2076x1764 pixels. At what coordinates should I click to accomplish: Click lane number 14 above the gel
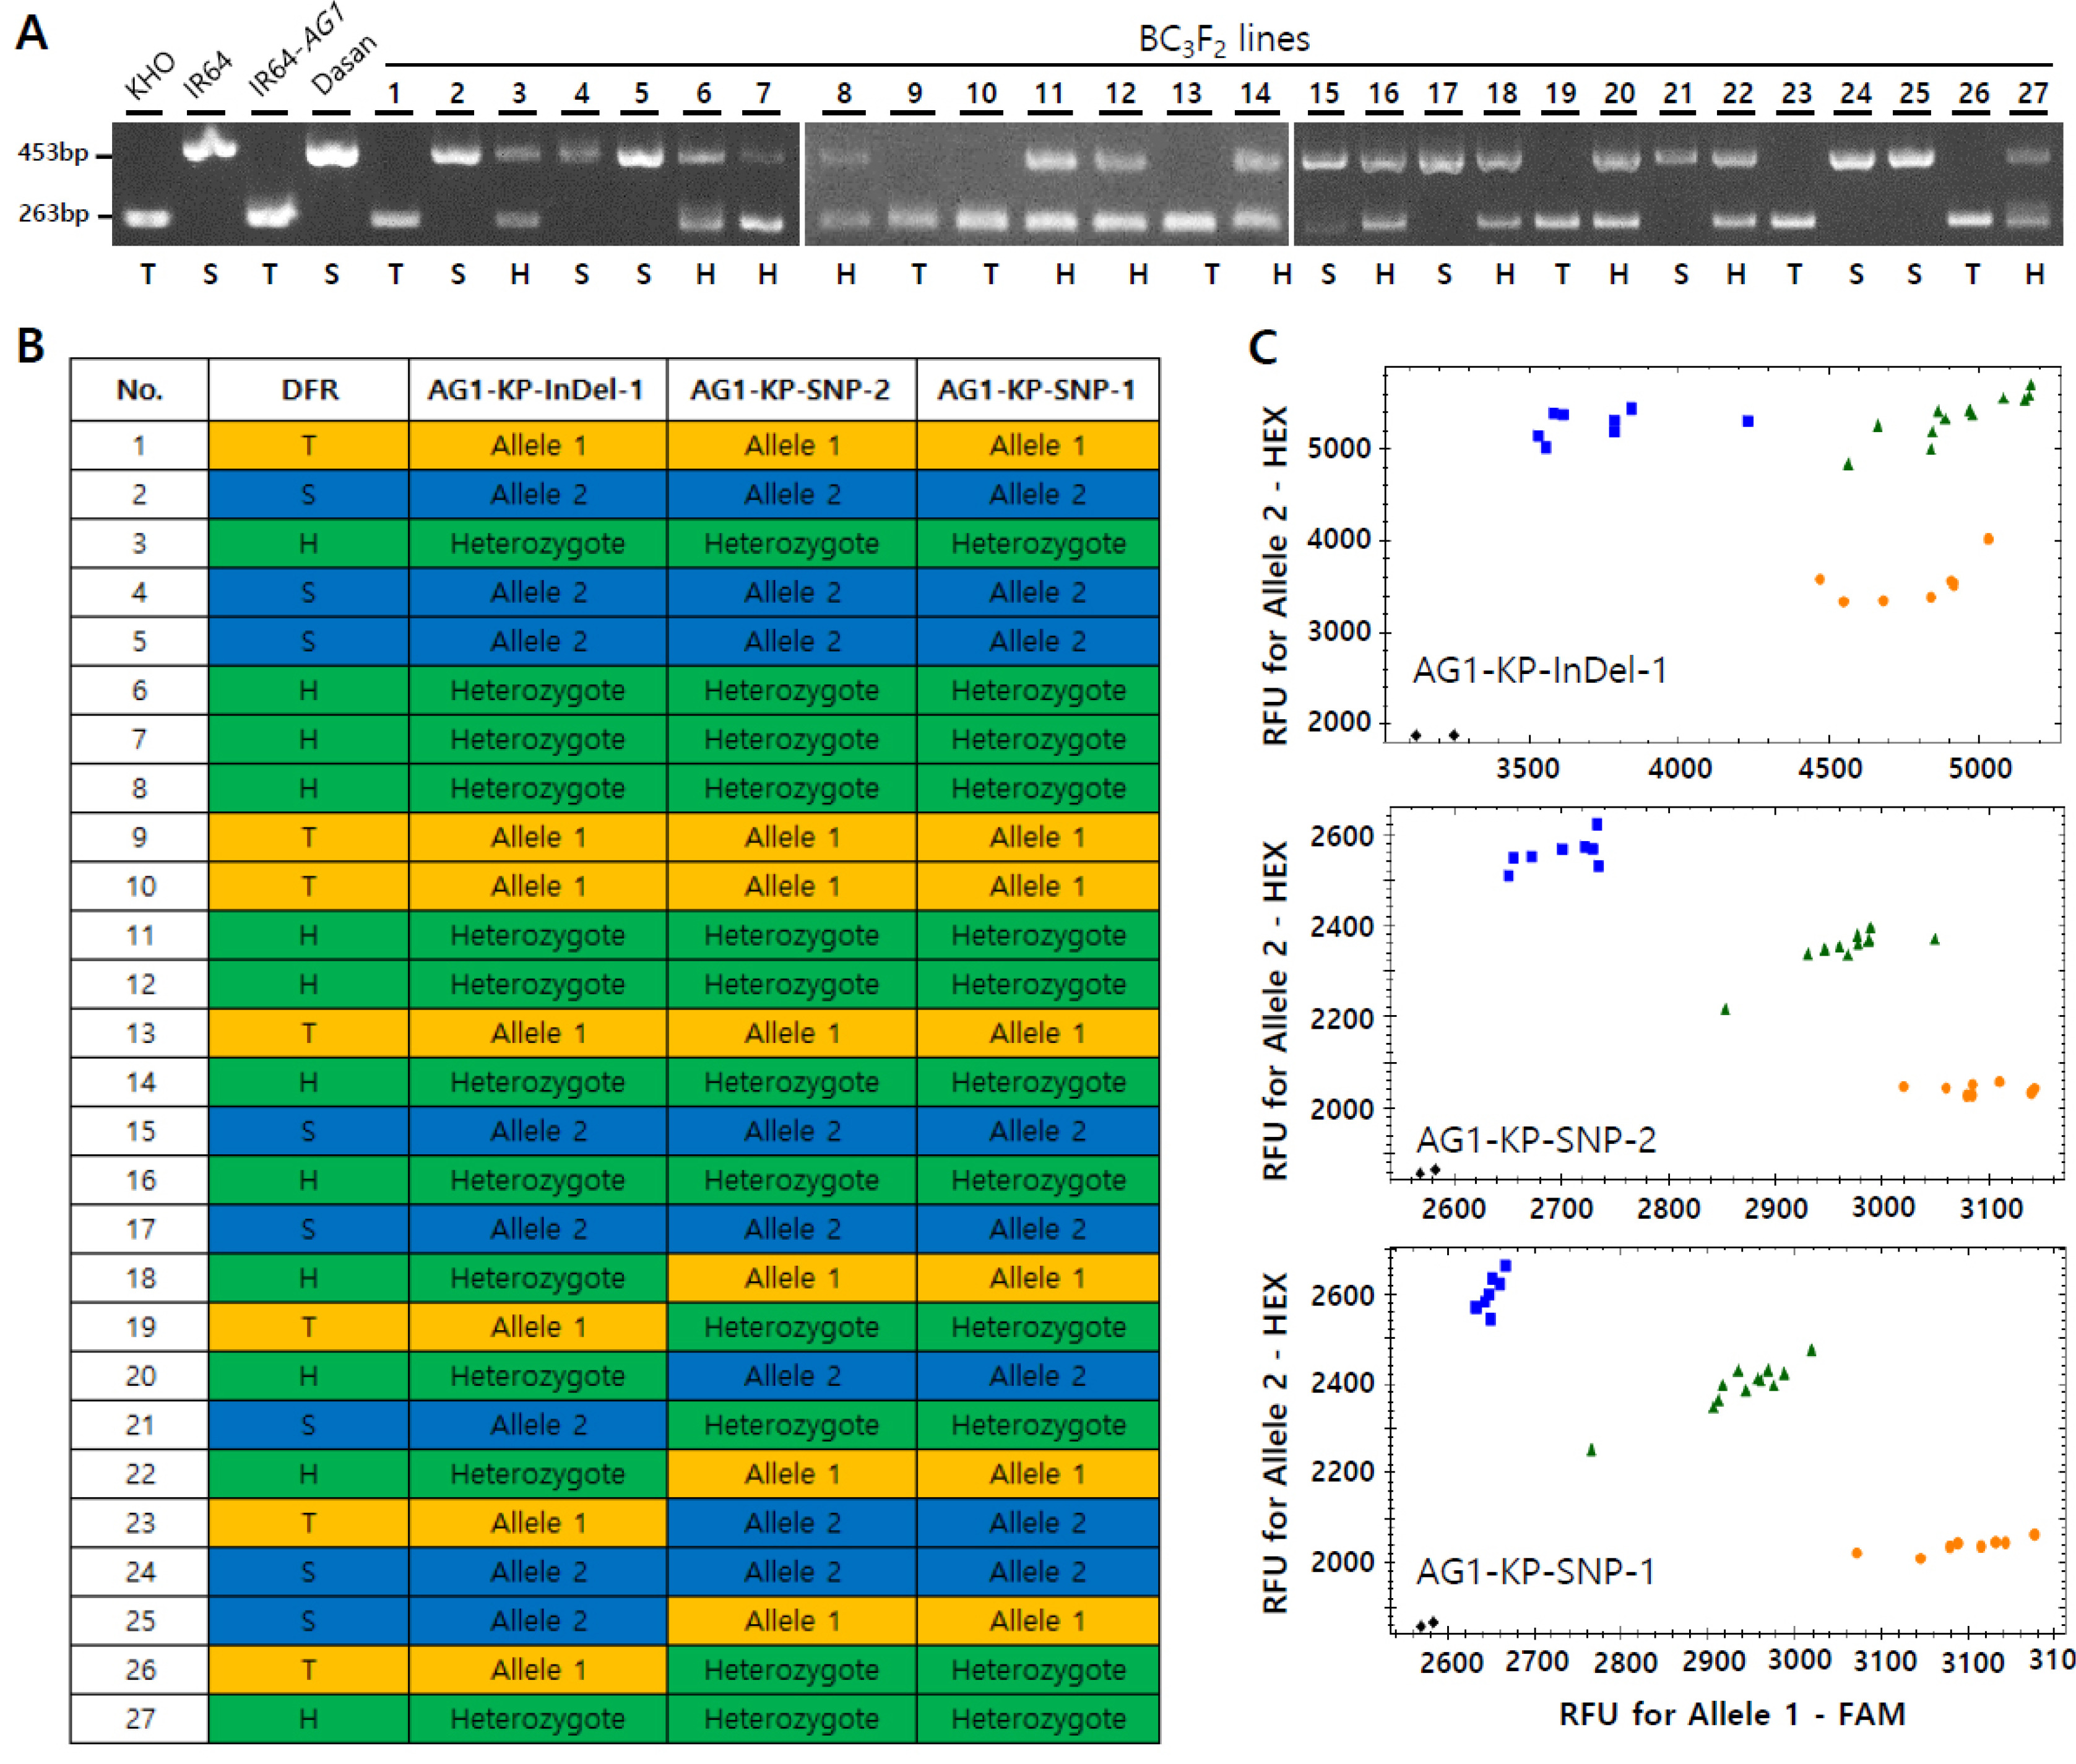pos(1255,94)
